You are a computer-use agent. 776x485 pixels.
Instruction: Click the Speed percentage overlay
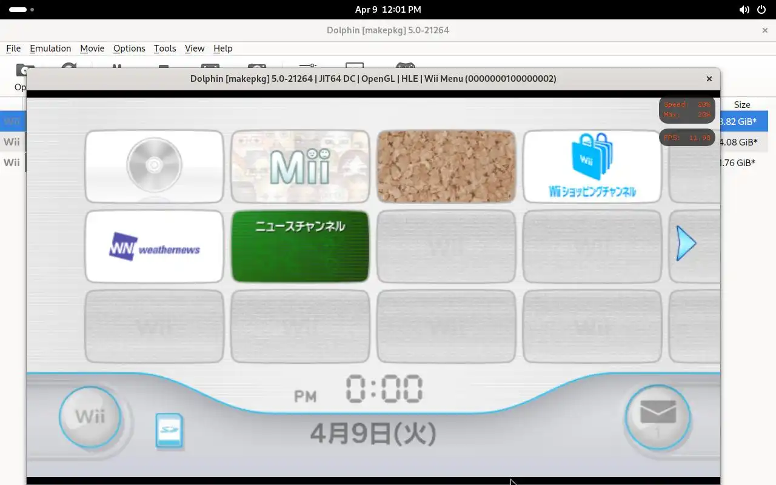(687, 110)
